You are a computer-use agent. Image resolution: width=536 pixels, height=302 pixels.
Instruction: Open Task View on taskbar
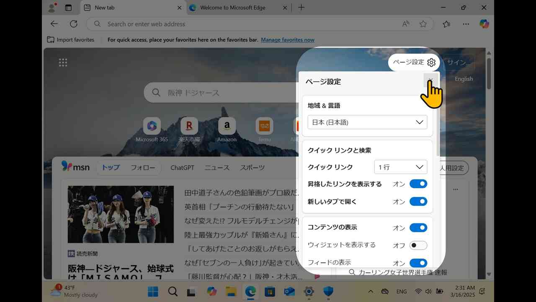192,292
